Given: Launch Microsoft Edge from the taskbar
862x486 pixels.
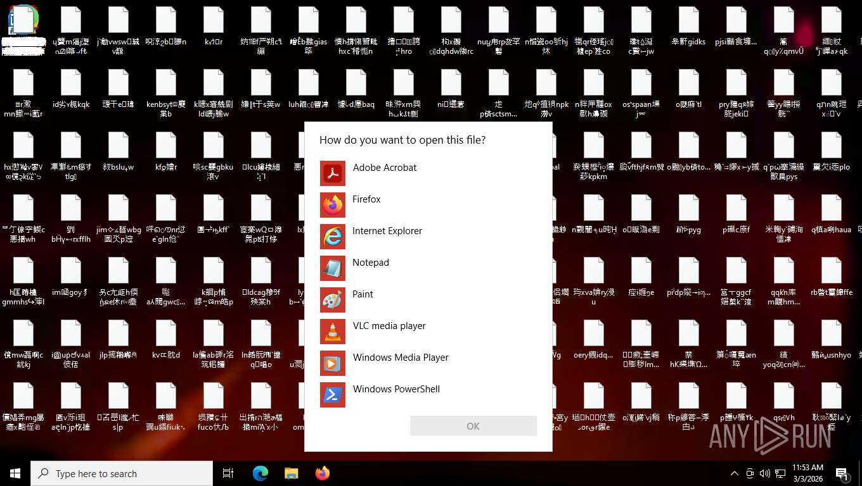Looking at the screenshot, I should click(261, 473).
